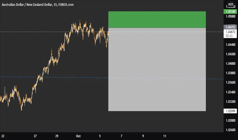Click the 27 date on time axis
The width and height of the screenshot is (238, 140).
35,135
